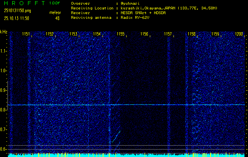Click the 1152 time axis marker
The height and width of the screenshot is (157, 248).
coord(50,34)
